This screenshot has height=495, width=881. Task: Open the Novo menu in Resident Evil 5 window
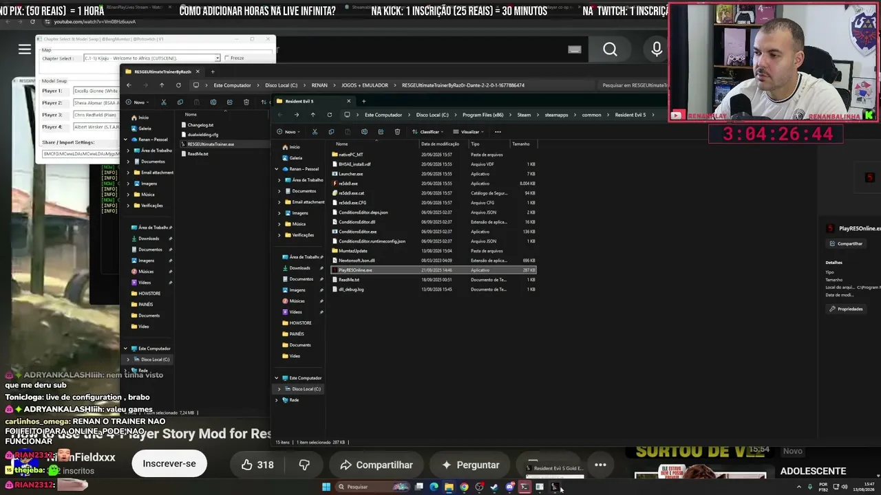coord(289,132)
